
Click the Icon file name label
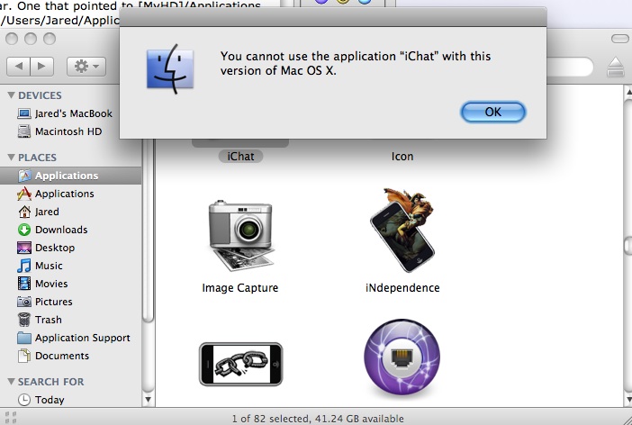(x=402, y=156)
